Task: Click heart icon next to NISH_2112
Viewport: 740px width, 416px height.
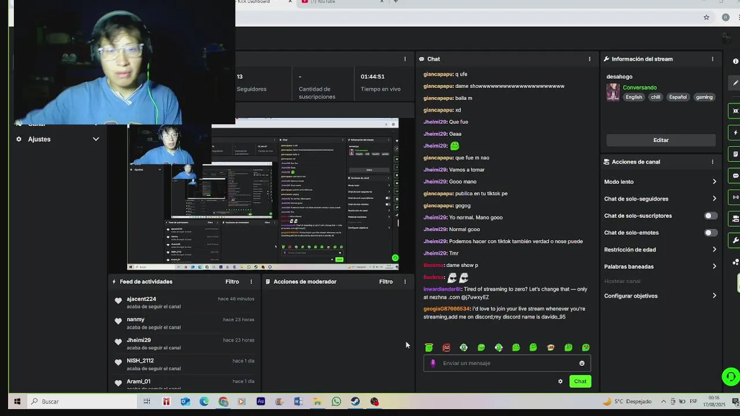Action: pos(119,362)
